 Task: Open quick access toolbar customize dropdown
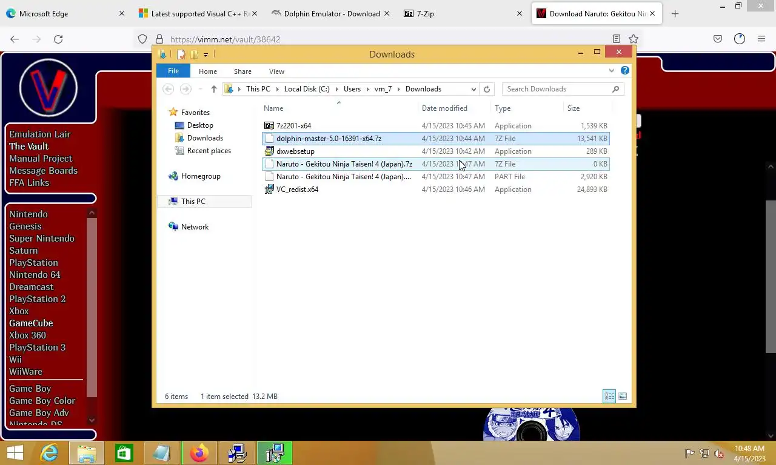(x=206, y=55)
